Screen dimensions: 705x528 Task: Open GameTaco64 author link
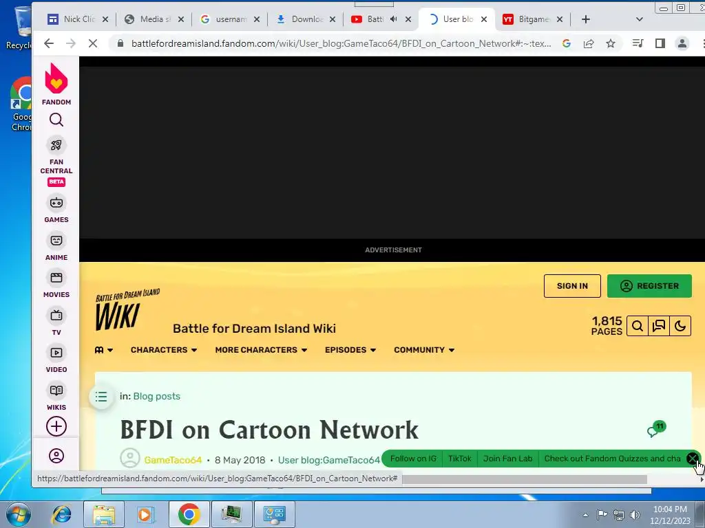173,460
